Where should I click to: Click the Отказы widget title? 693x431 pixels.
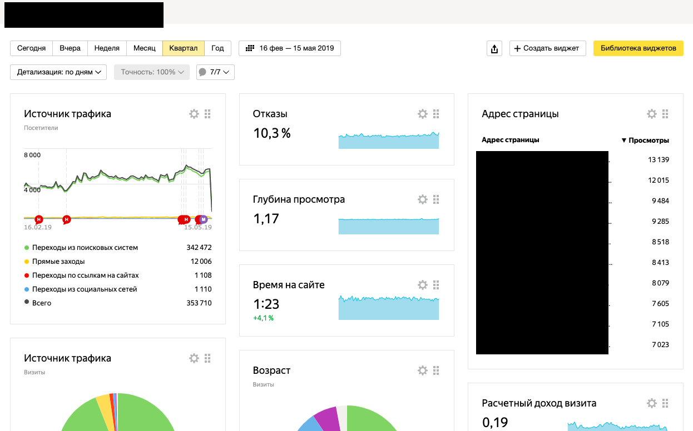[270, 114]
